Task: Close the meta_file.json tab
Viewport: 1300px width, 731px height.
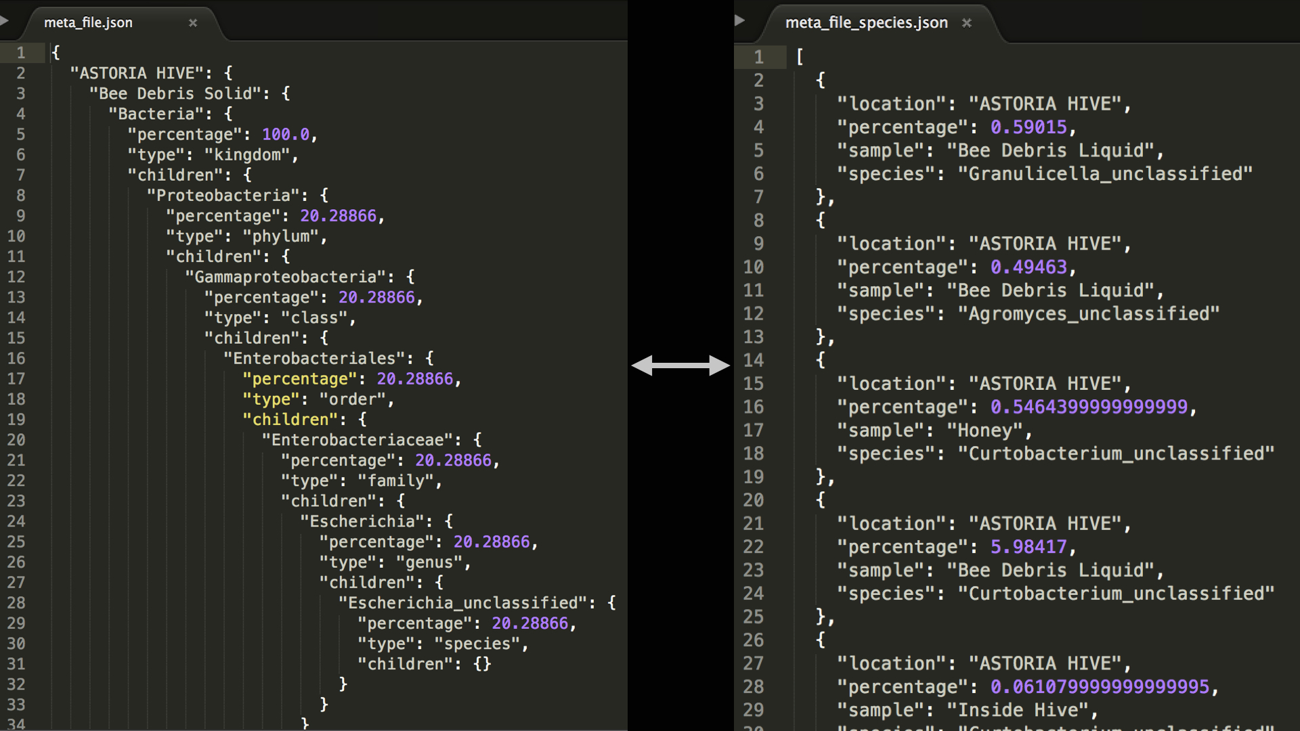Action: click(193, 23)
